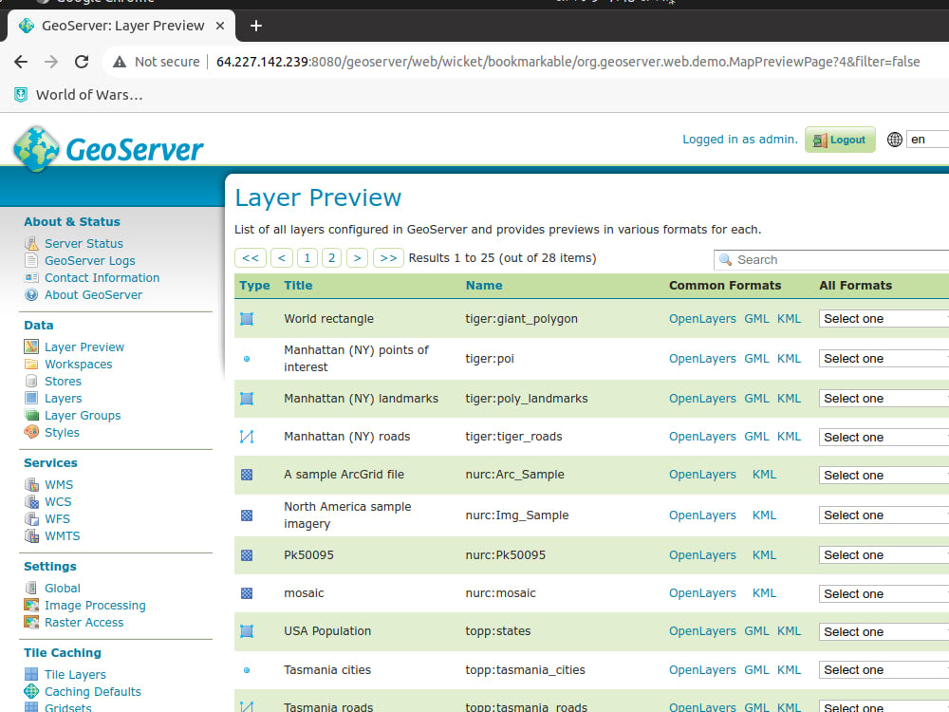Sort table by Type column
The image size is (949, 712).
[x=254, y=285]
